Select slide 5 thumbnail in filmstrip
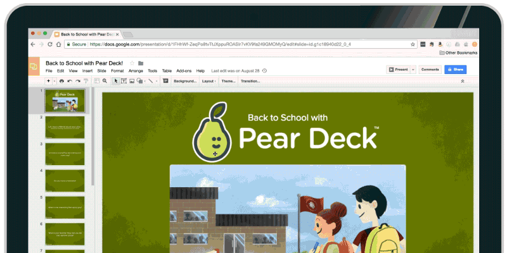507x253 pixels. tap(65, 208)
